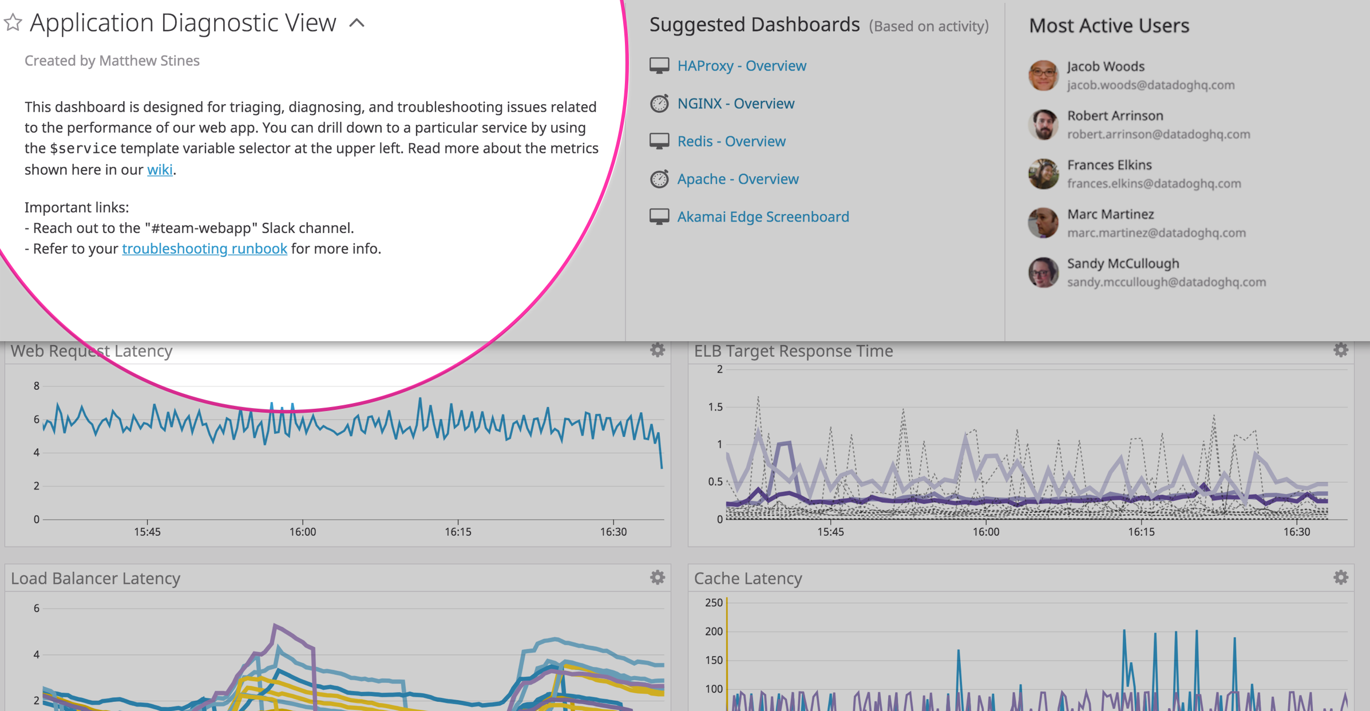Open settings gear on ELB Target Response Time widget
The height and width of the screenshot is (711, 1370).
coord(1341,350)
